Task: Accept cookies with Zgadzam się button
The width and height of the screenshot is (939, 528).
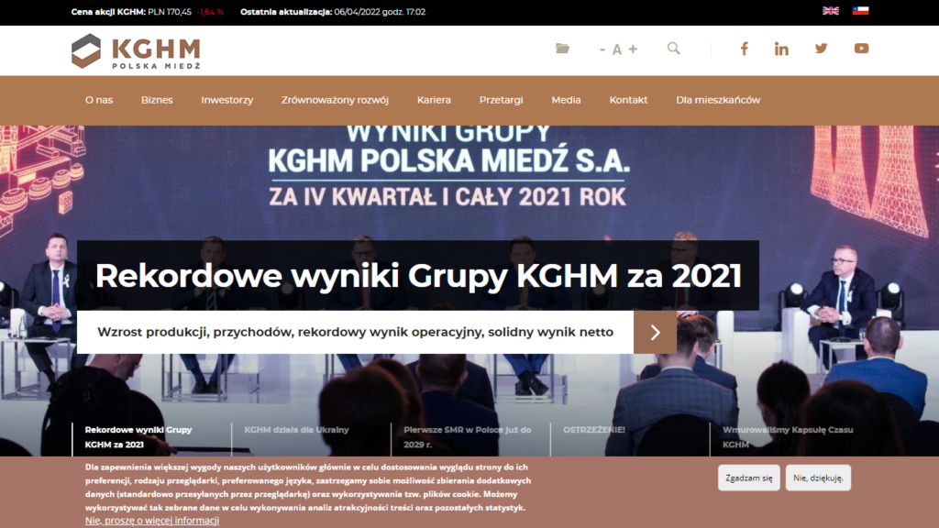Action: pos(748,478)
